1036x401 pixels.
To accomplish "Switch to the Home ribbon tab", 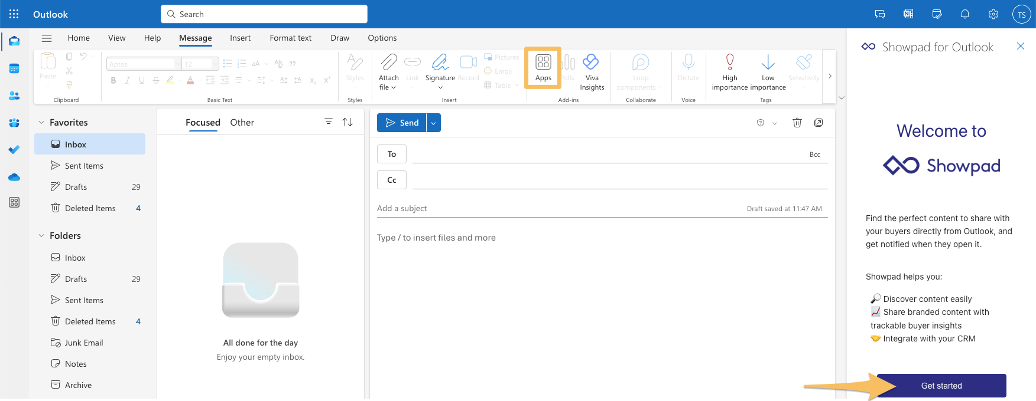I will pyautogui.click(x=79, y=38).
